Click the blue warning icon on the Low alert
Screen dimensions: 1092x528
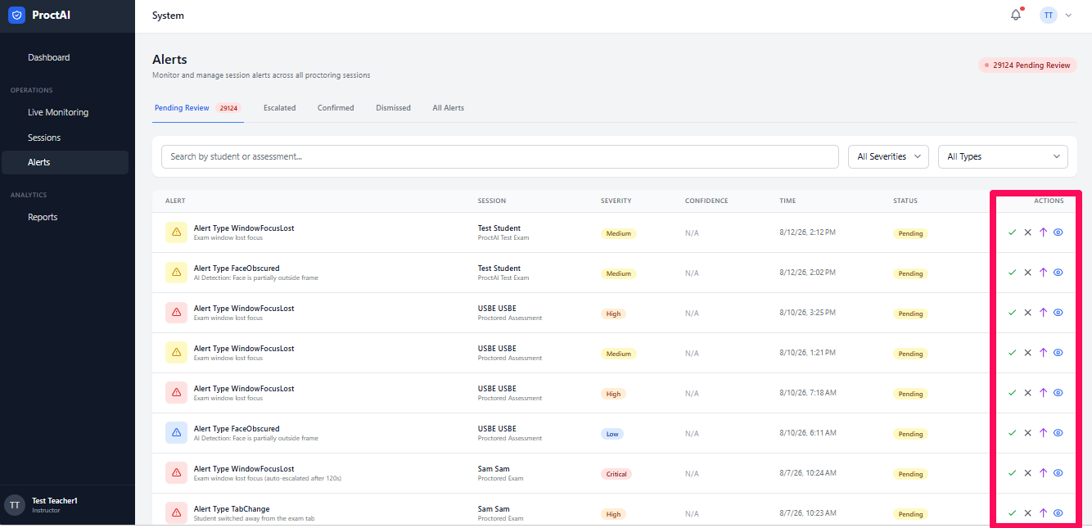[x=176, y=433]
